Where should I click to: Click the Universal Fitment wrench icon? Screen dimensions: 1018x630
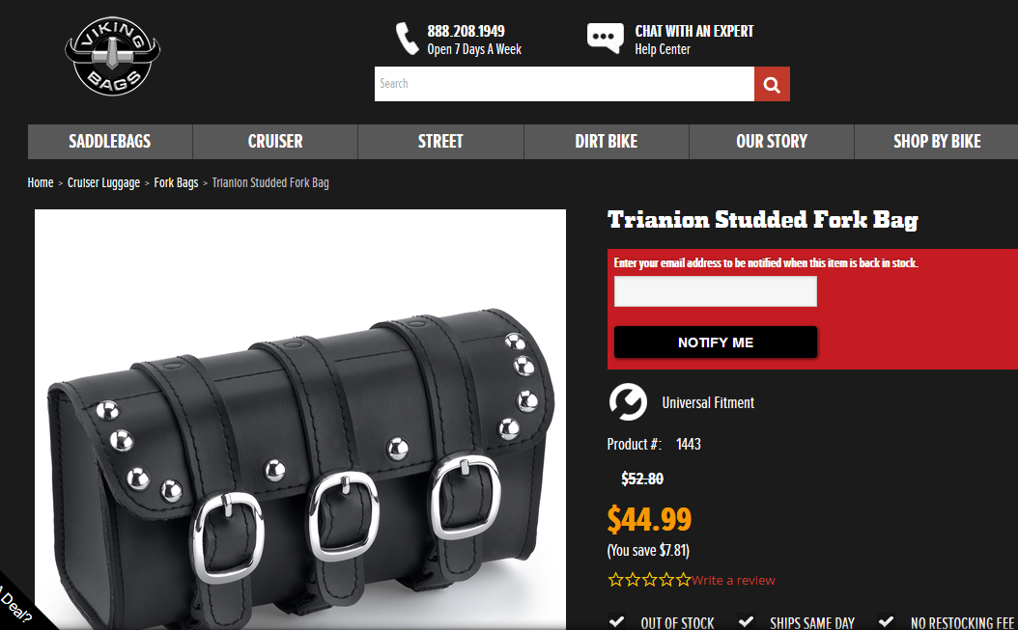pyautogui.click(x=628, y=402)
